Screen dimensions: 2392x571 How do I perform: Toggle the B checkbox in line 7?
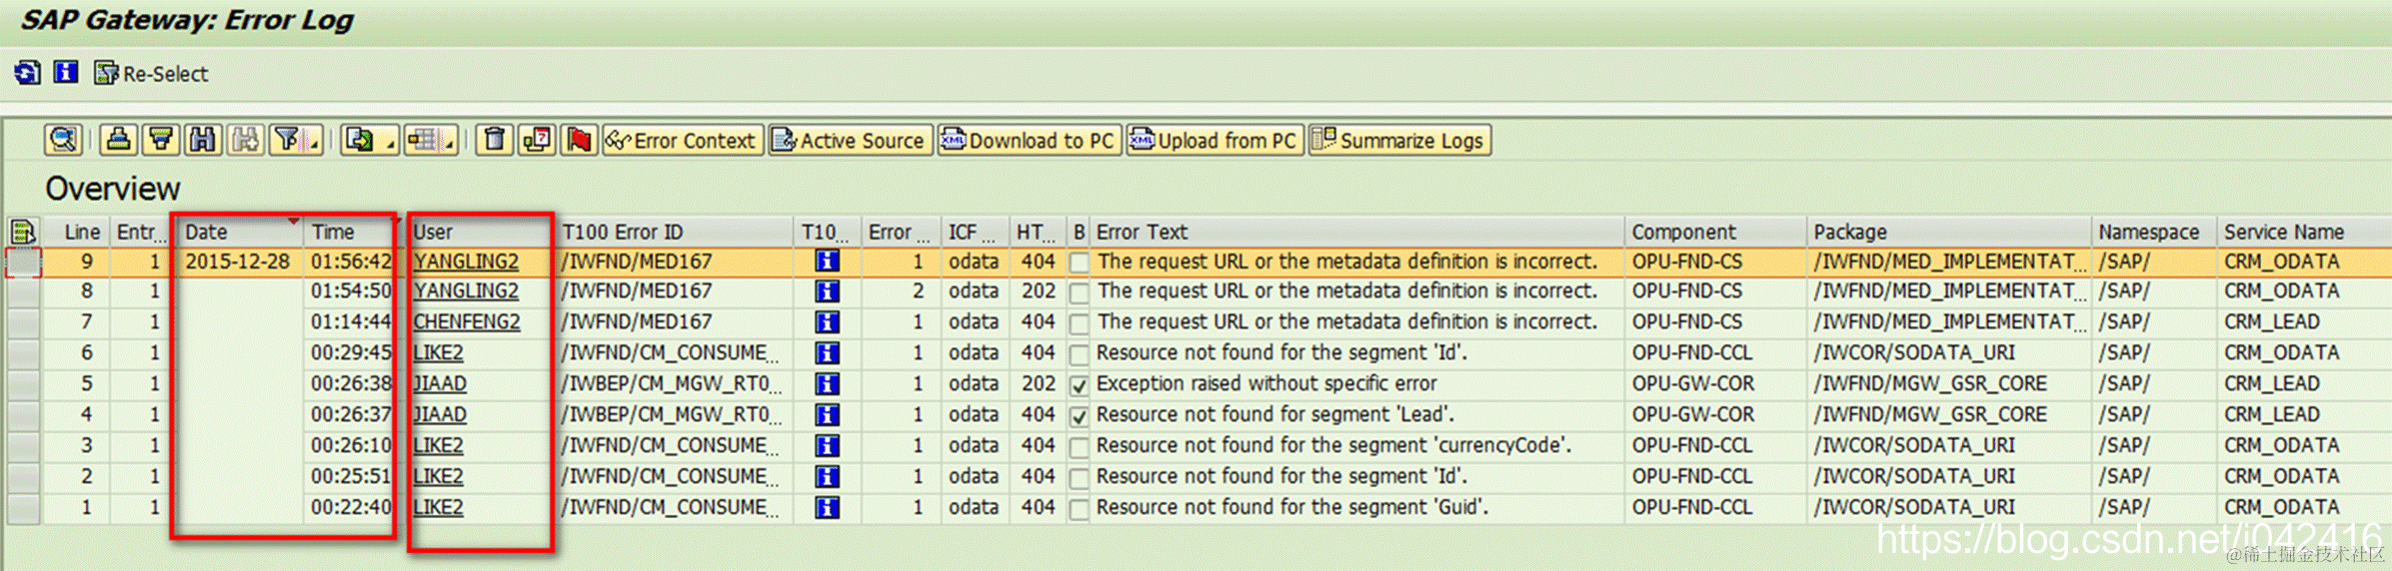[1079, 324]
